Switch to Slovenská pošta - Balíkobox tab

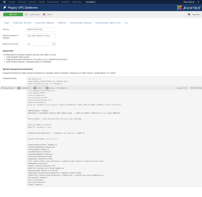point(81,23)
